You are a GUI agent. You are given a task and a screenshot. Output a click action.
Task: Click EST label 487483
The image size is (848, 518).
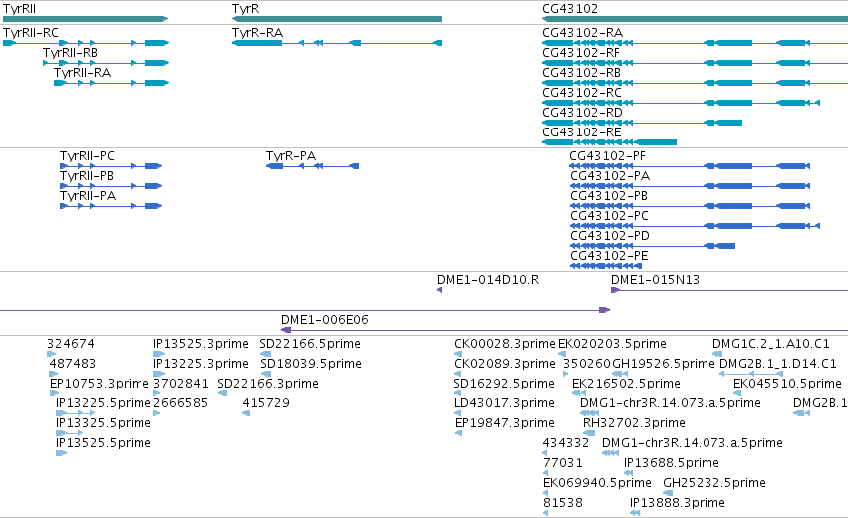tap(73, 364)
